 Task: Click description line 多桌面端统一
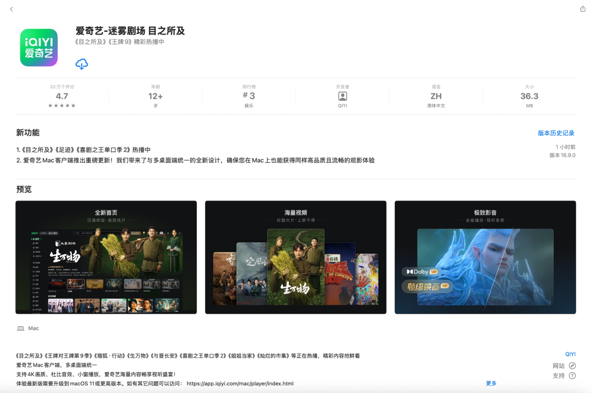pos(56,365)
